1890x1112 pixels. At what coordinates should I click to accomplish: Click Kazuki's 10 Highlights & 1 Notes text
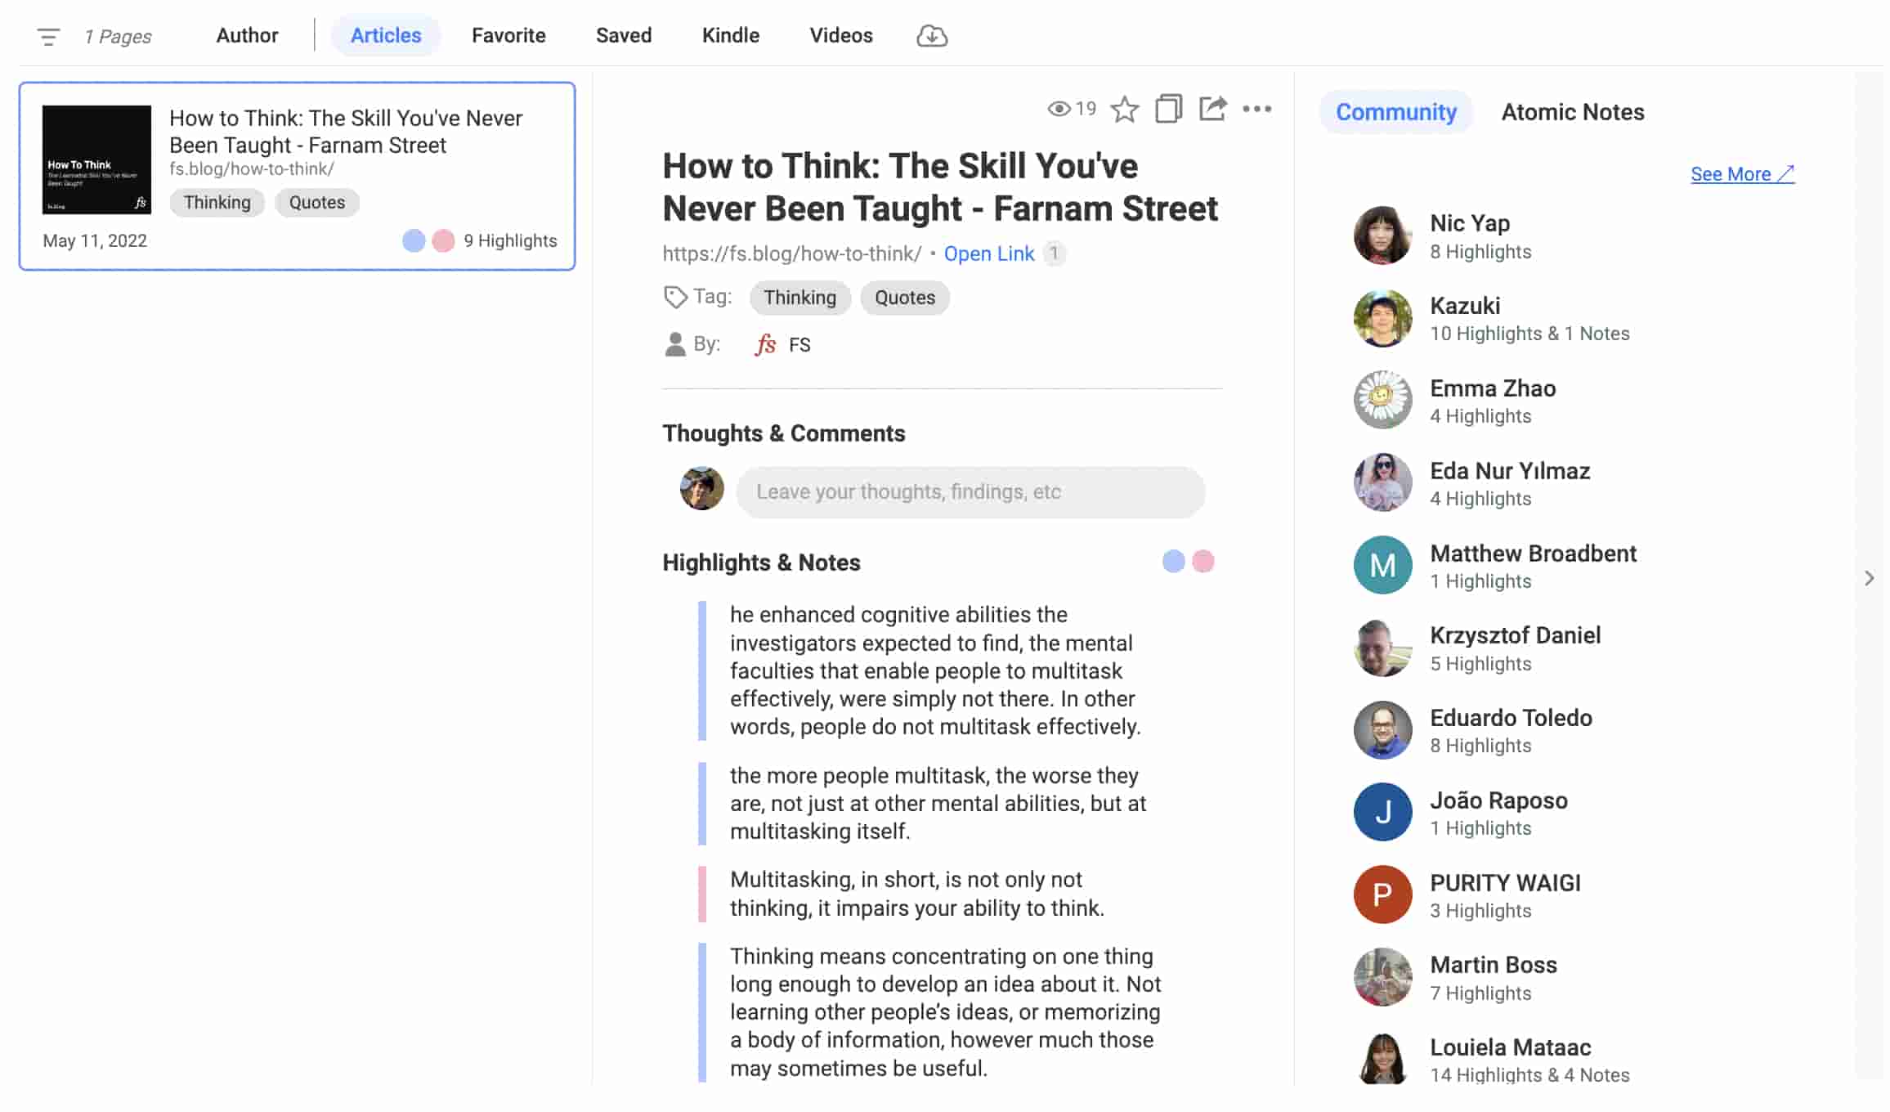(x=1529, y=334)
